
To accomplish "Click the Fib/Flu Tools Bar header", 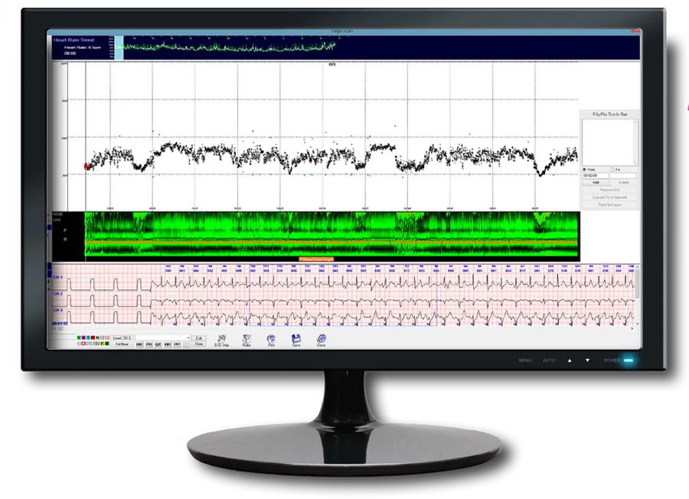I will 610,114.
